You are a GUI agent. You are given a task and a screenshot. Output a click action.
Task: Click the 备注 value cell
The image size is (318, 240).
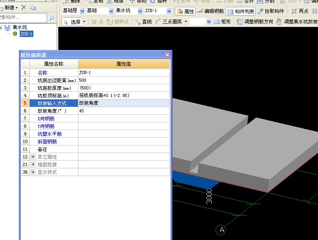coord(124,149)
